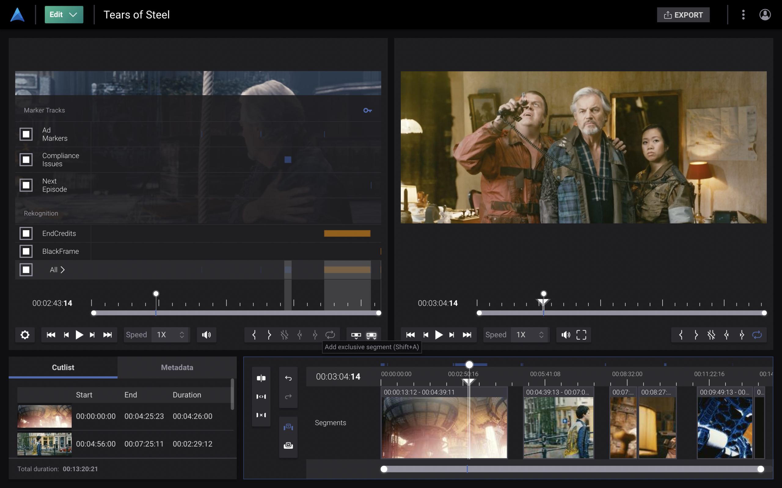Click the fit segment width tool

261,396
